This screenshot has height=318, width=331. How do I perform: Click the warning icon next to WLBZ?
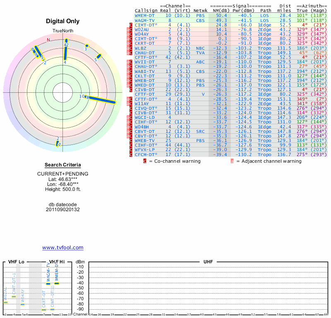click(130, 48)
